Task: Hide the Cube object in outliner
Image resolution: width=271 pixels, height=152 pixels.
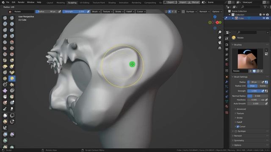Action: [264, 18]
